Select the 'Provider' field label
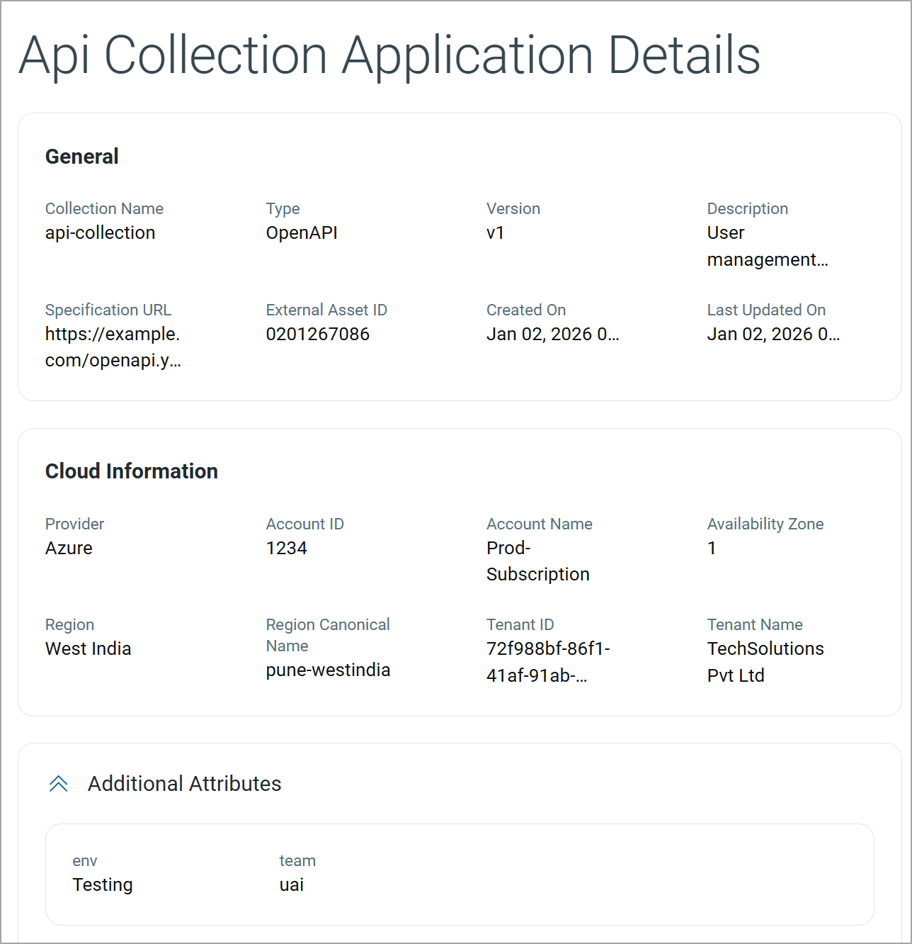912x944 pixels. pos(74,524)
